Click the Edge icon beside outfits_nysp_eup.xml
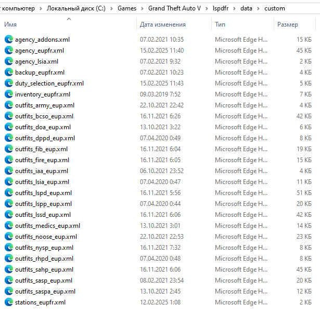The height and width of the screenshot is (317, 320). coord(9,248)
